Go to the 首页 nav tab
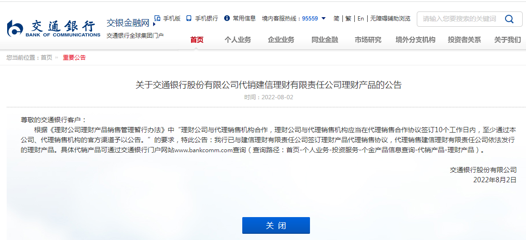 tap(197, 40)
